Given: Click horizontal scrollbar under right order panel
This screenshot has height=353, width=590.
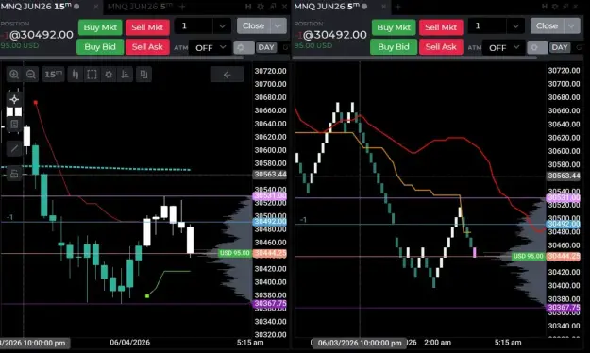Looking at the screenshot, I should [415, 58].
